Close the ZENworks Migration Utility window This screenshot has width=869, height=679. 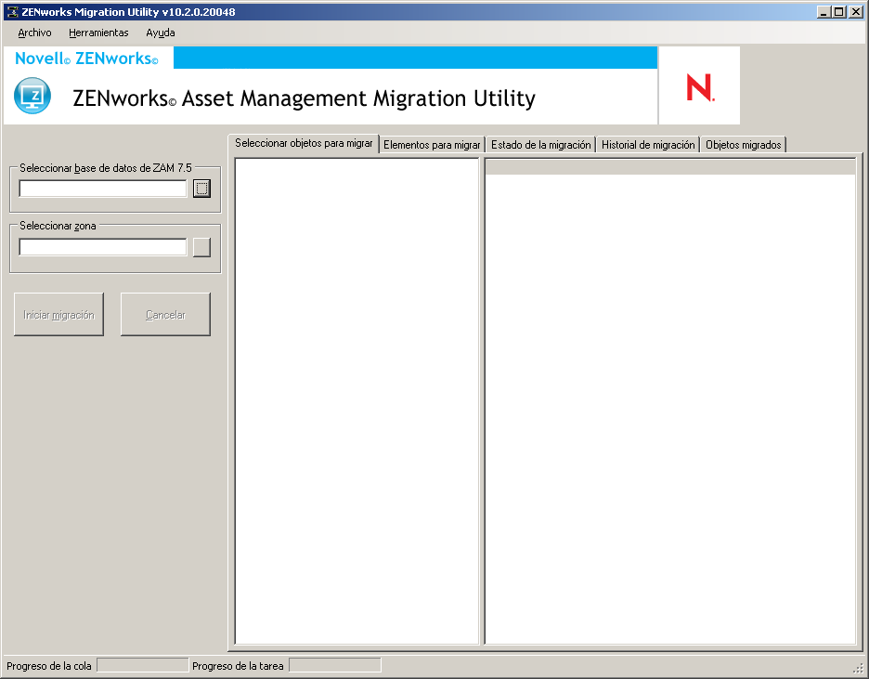pos(856,12)
